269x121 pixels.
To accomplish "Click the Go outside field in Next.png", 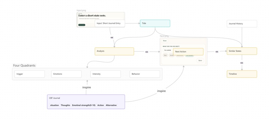I will (168, 50).
